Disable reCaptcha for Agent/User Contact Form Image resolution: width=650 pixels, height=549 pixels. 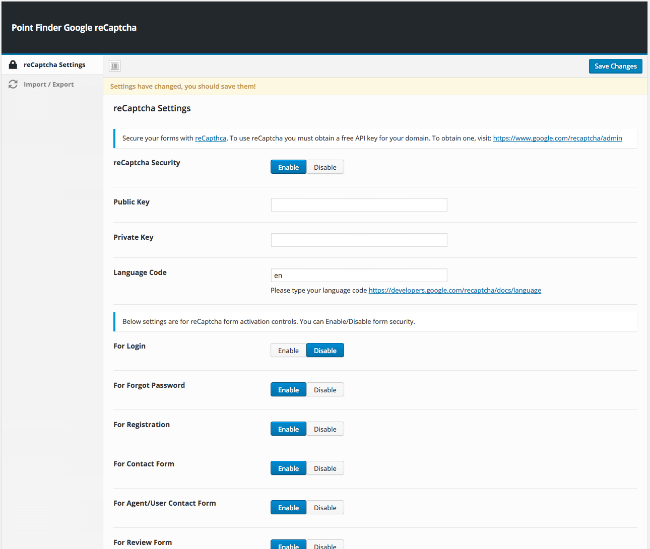point(325,508)
